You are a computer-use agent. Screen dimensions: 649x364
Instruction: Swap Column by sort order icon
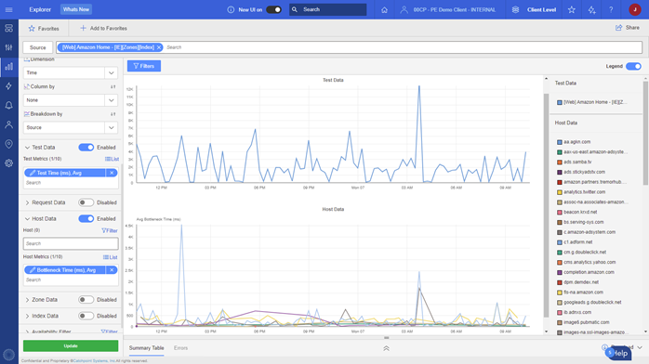click(x=113, y=86)
